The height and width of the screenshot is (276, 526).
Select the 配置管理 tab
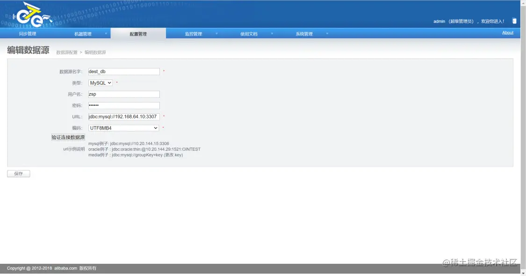pyautogui.click(x=138, y=34)
